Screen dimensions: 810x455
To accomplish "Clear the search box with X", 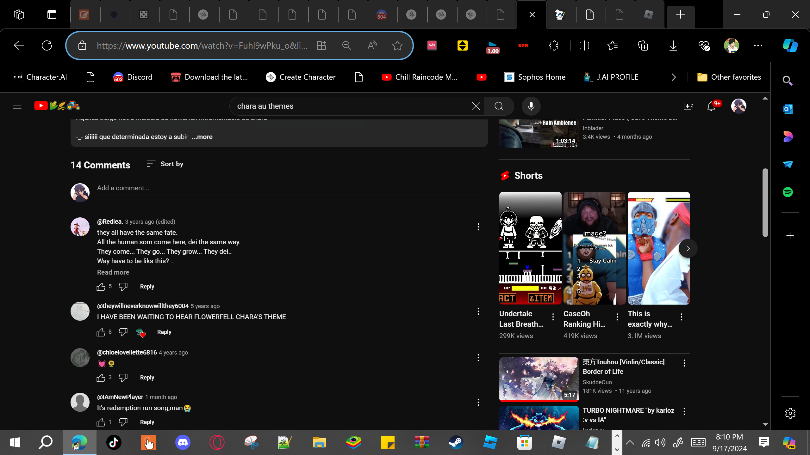I will click(x=476, y=106).
